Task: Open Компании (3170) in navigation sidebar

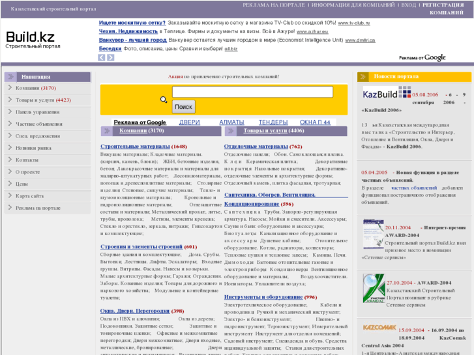Action: [36, 88]
